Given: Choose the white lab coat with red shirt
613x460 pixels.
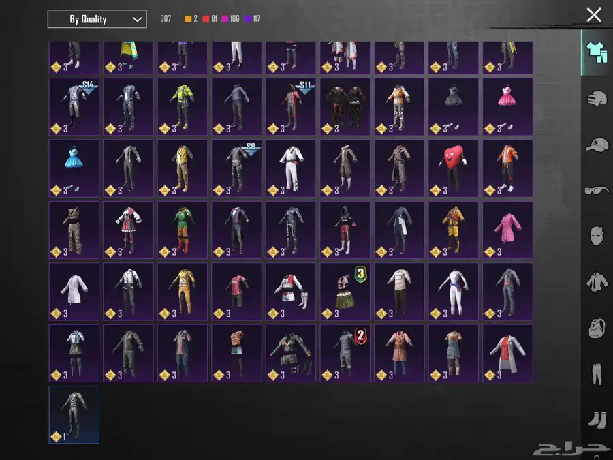Looking at the screenshot, I should coord(507,353).
